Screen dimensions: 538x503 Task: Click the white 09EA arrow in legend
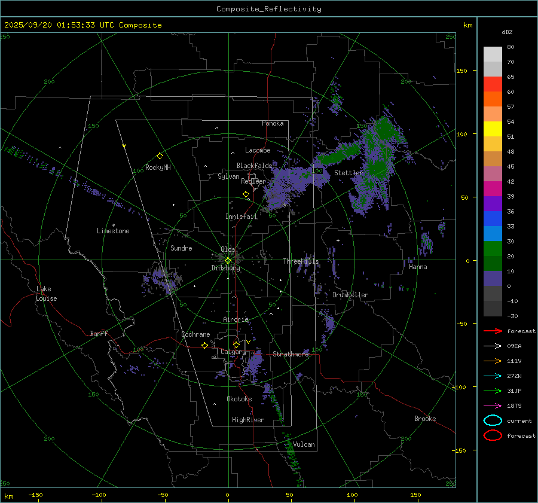click(x=493, y=346)
